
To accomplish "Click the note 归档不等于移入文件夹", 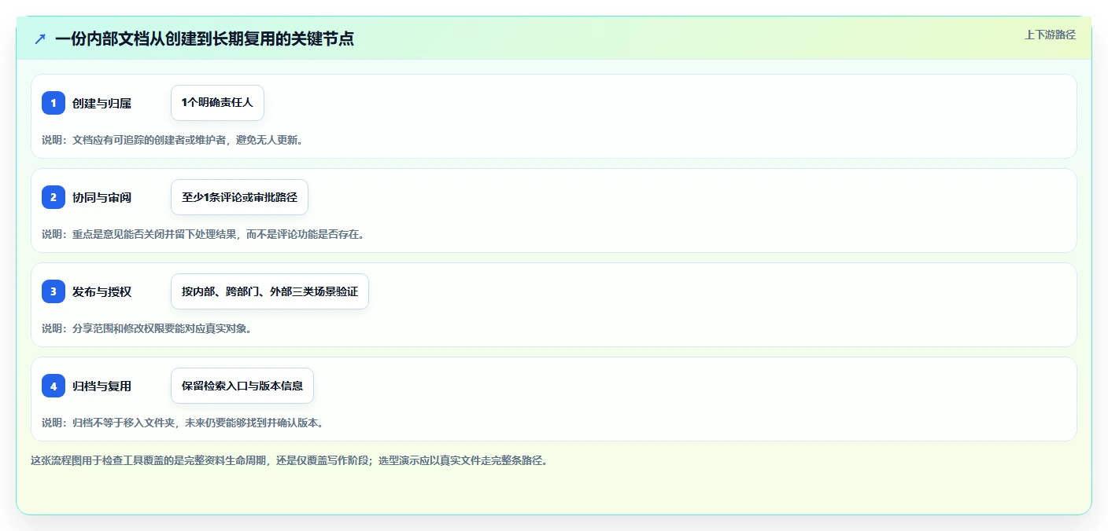I will pyautogui.click(x=183, y=423).
